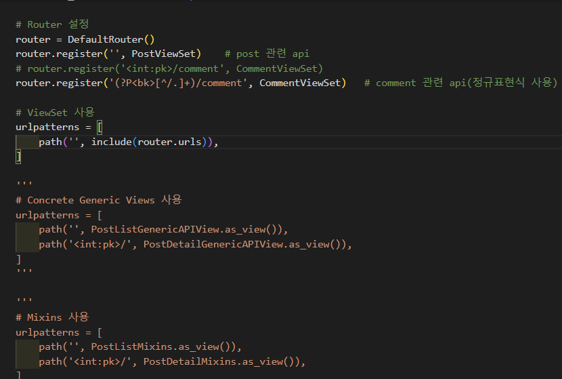The width and height of the screenshot is (562, 379).
Task: Click 'urlpatterns' below the Concrete Generic Views comment
Action: click(x=47, y=216)
